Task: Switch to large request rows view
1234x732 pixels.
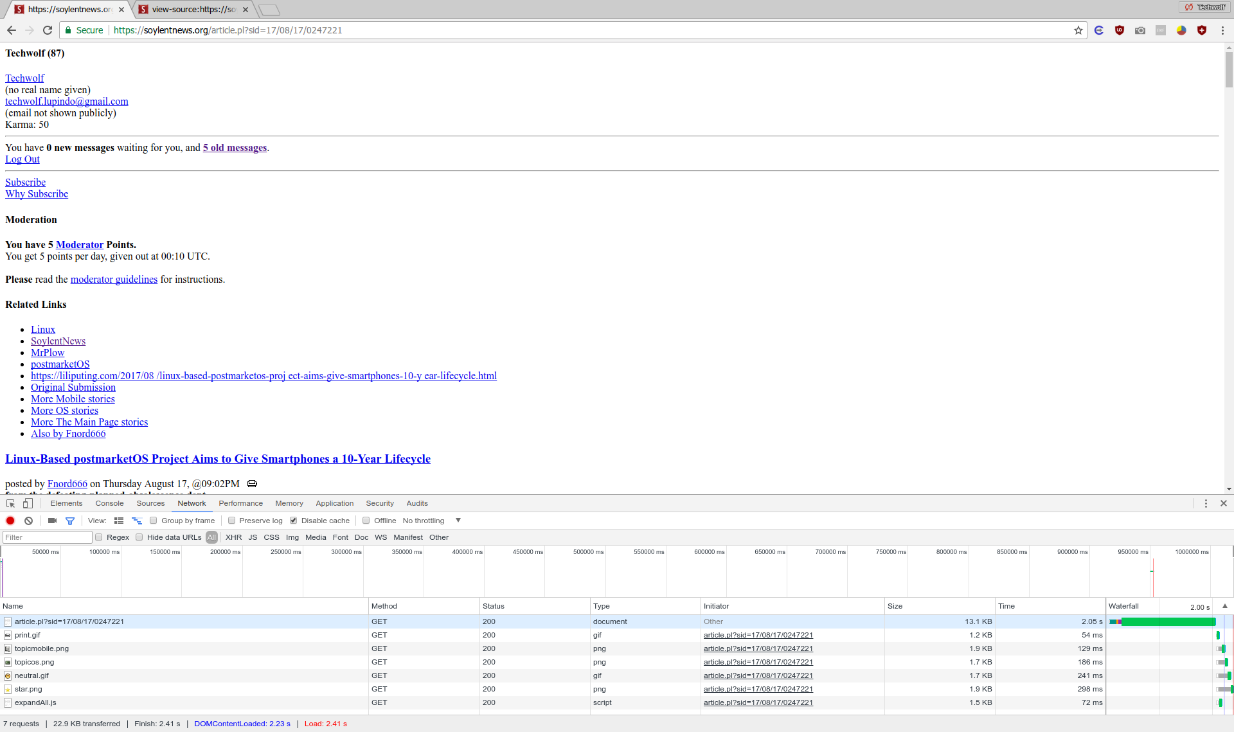Action: [119, 521]
